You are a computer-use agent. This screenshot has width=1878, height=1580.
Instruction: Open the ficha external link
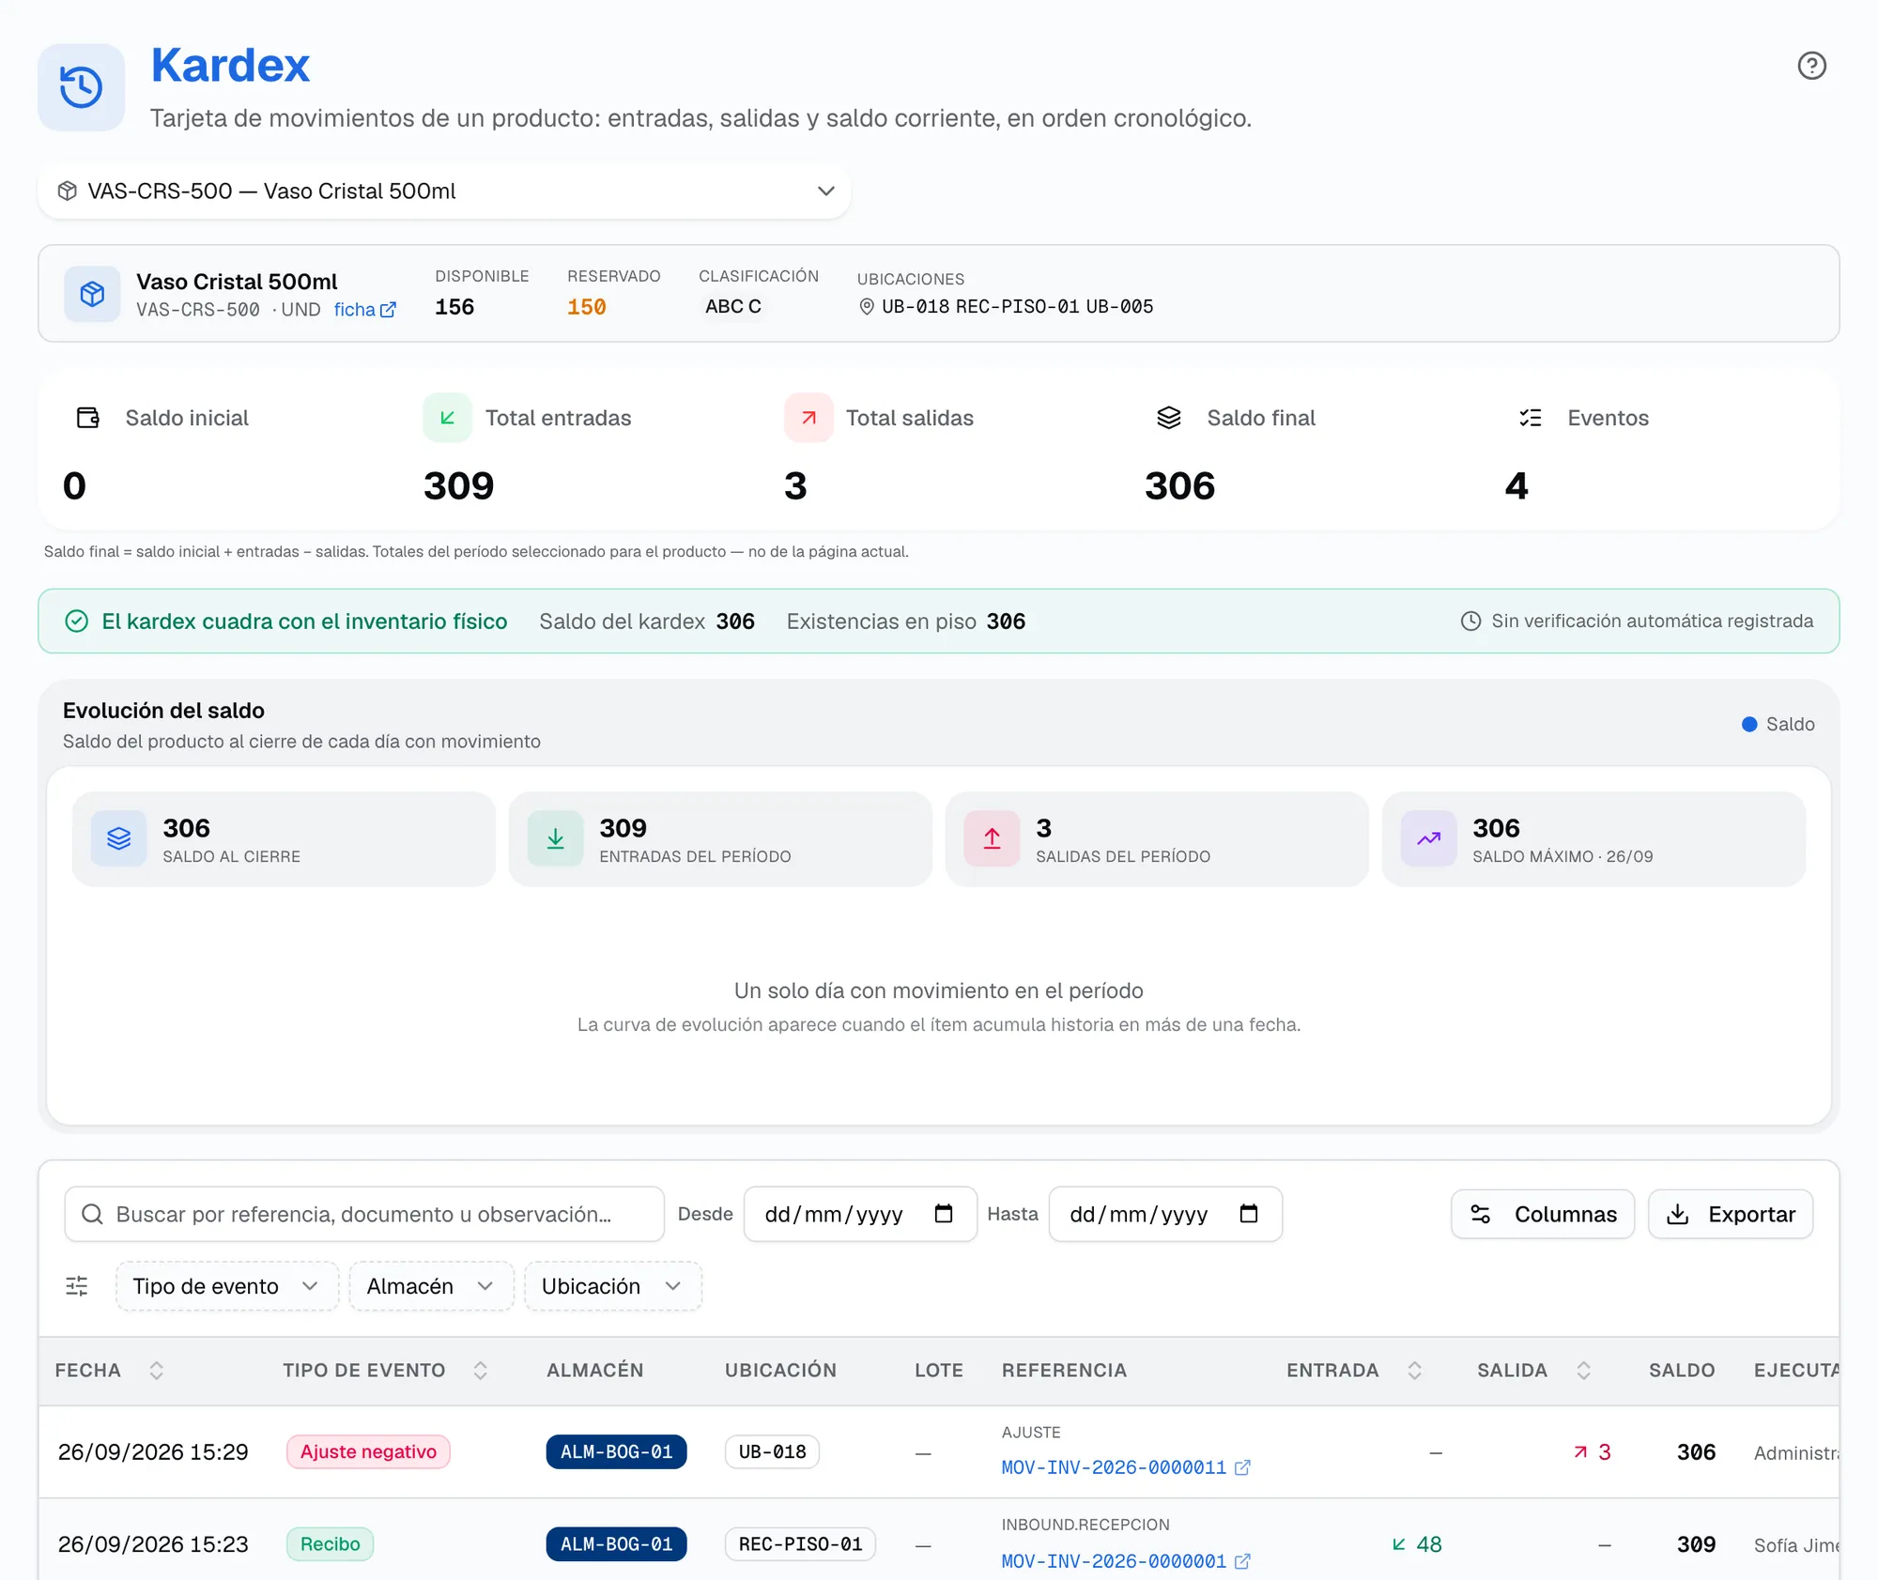pos(364,310)
